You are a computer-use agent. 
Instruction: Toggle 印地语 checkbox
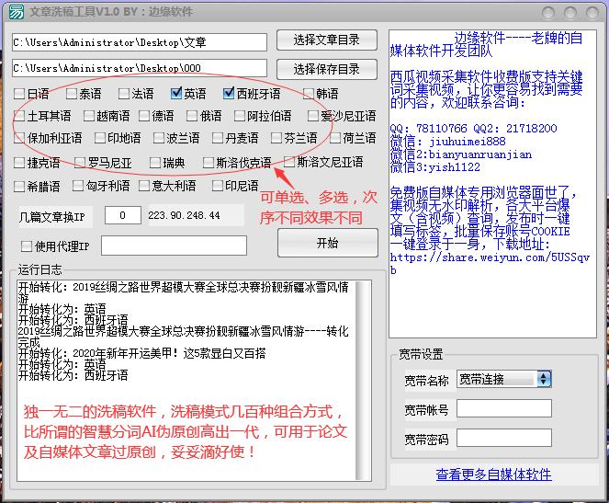100,138
